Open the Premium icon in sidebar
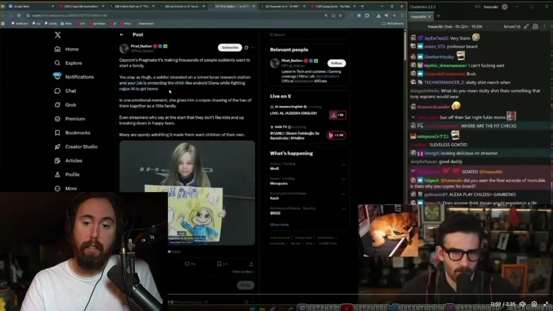 [x=57, y=119]
